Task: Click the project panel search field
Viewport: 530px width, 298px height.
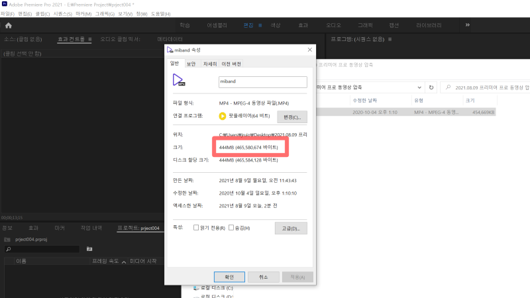Action: 42,249
